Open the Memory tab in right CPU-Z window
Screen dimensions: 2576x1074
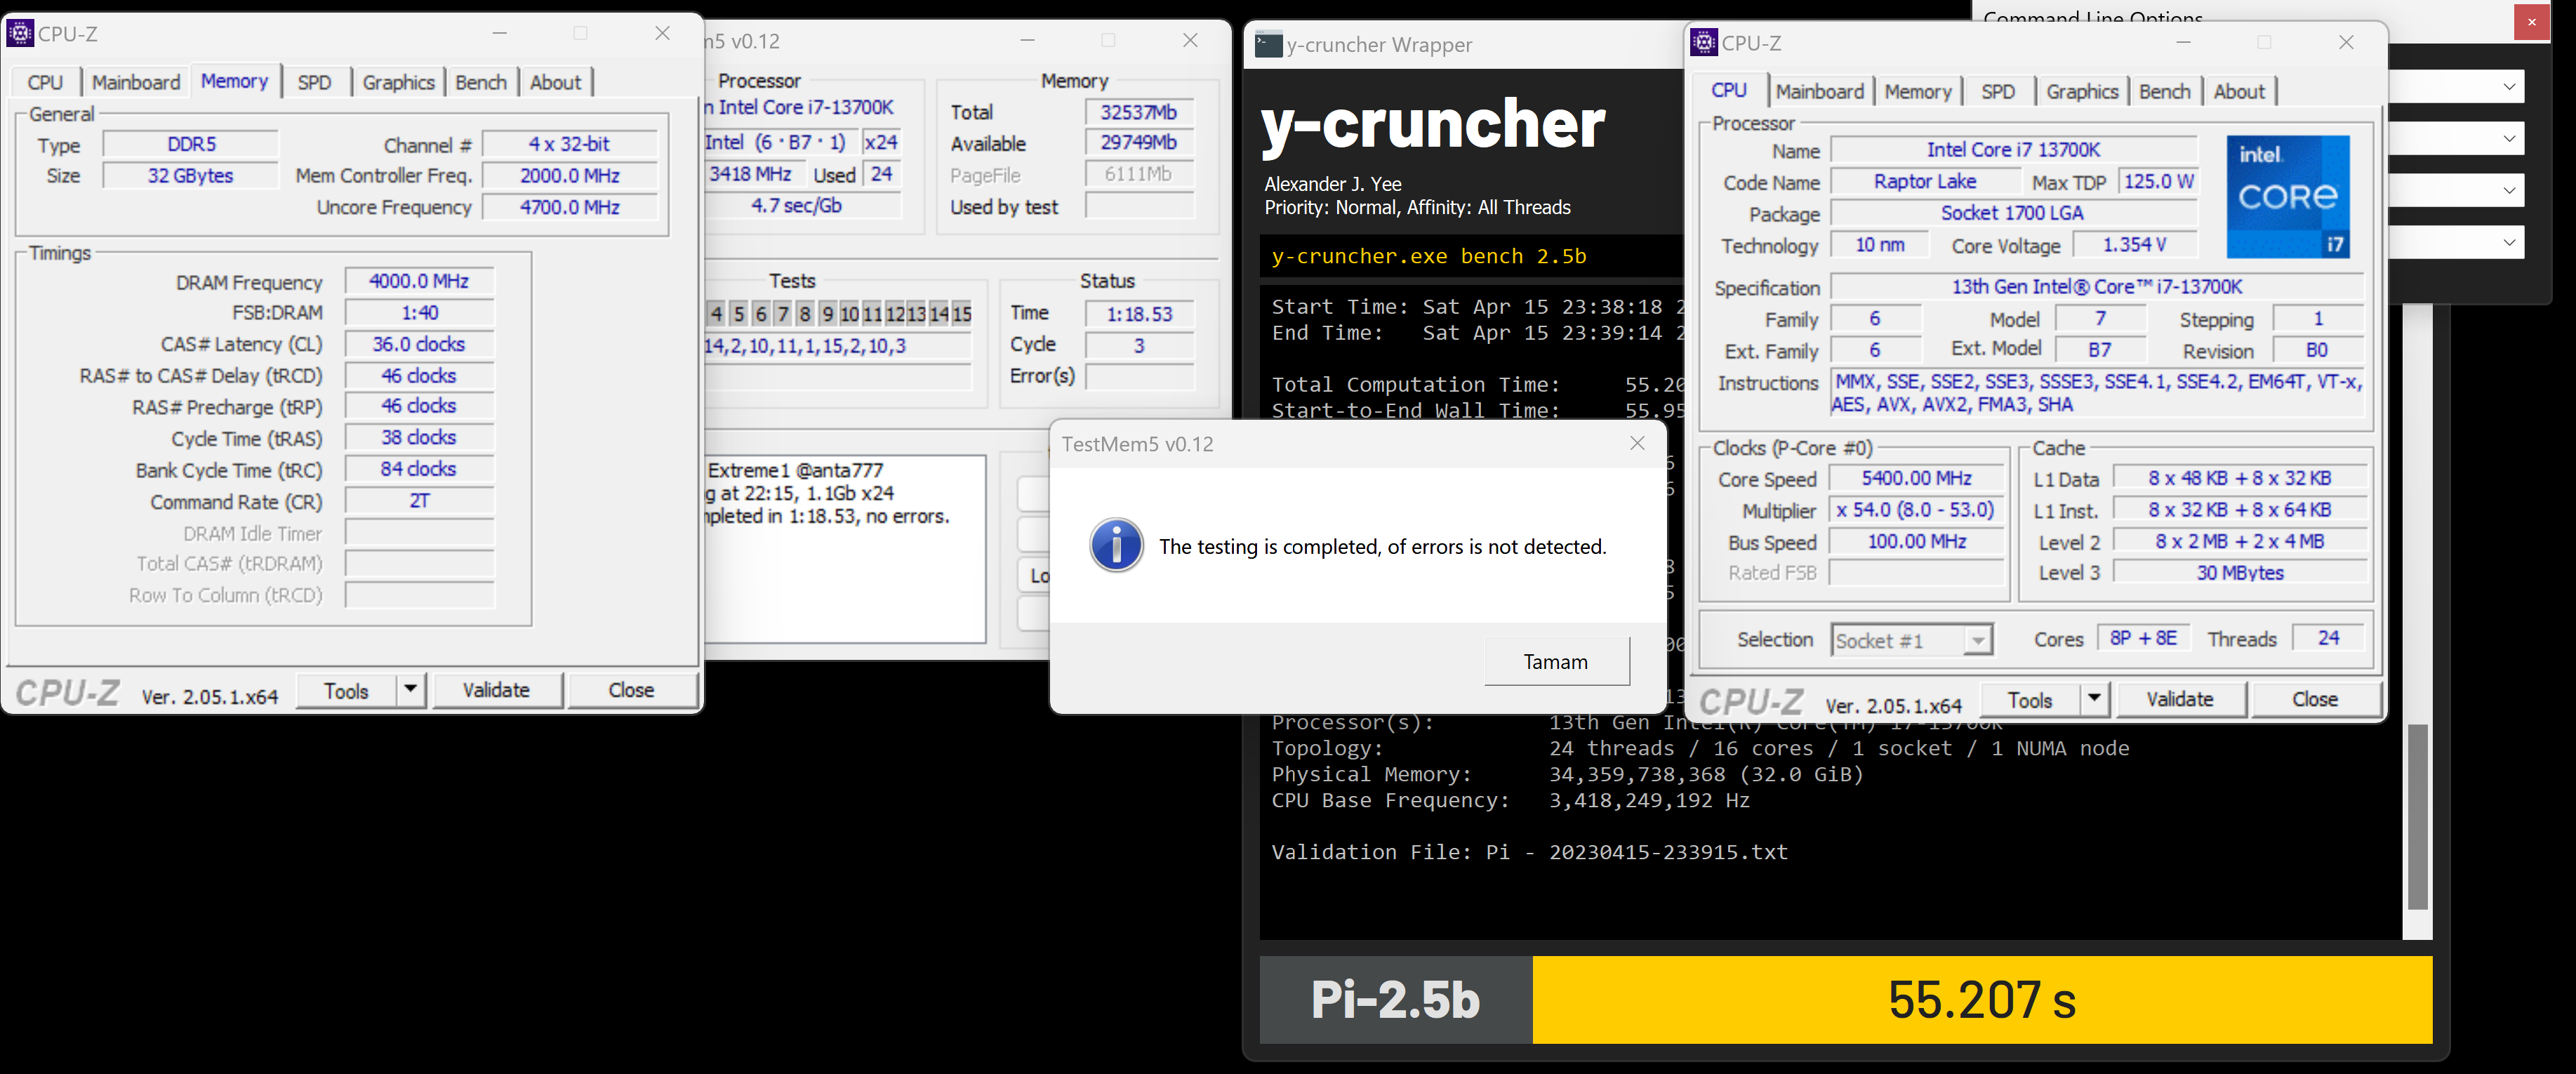click(x=1918, y=91)
